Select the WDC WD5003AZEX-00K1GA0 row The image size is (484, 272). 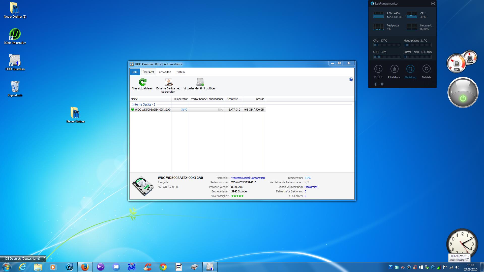(x=198, y=110)
